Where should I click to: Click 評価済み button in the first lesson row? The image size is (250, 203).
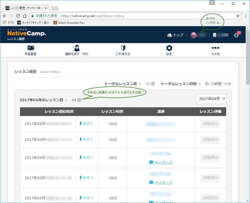[x=210, y=124]
